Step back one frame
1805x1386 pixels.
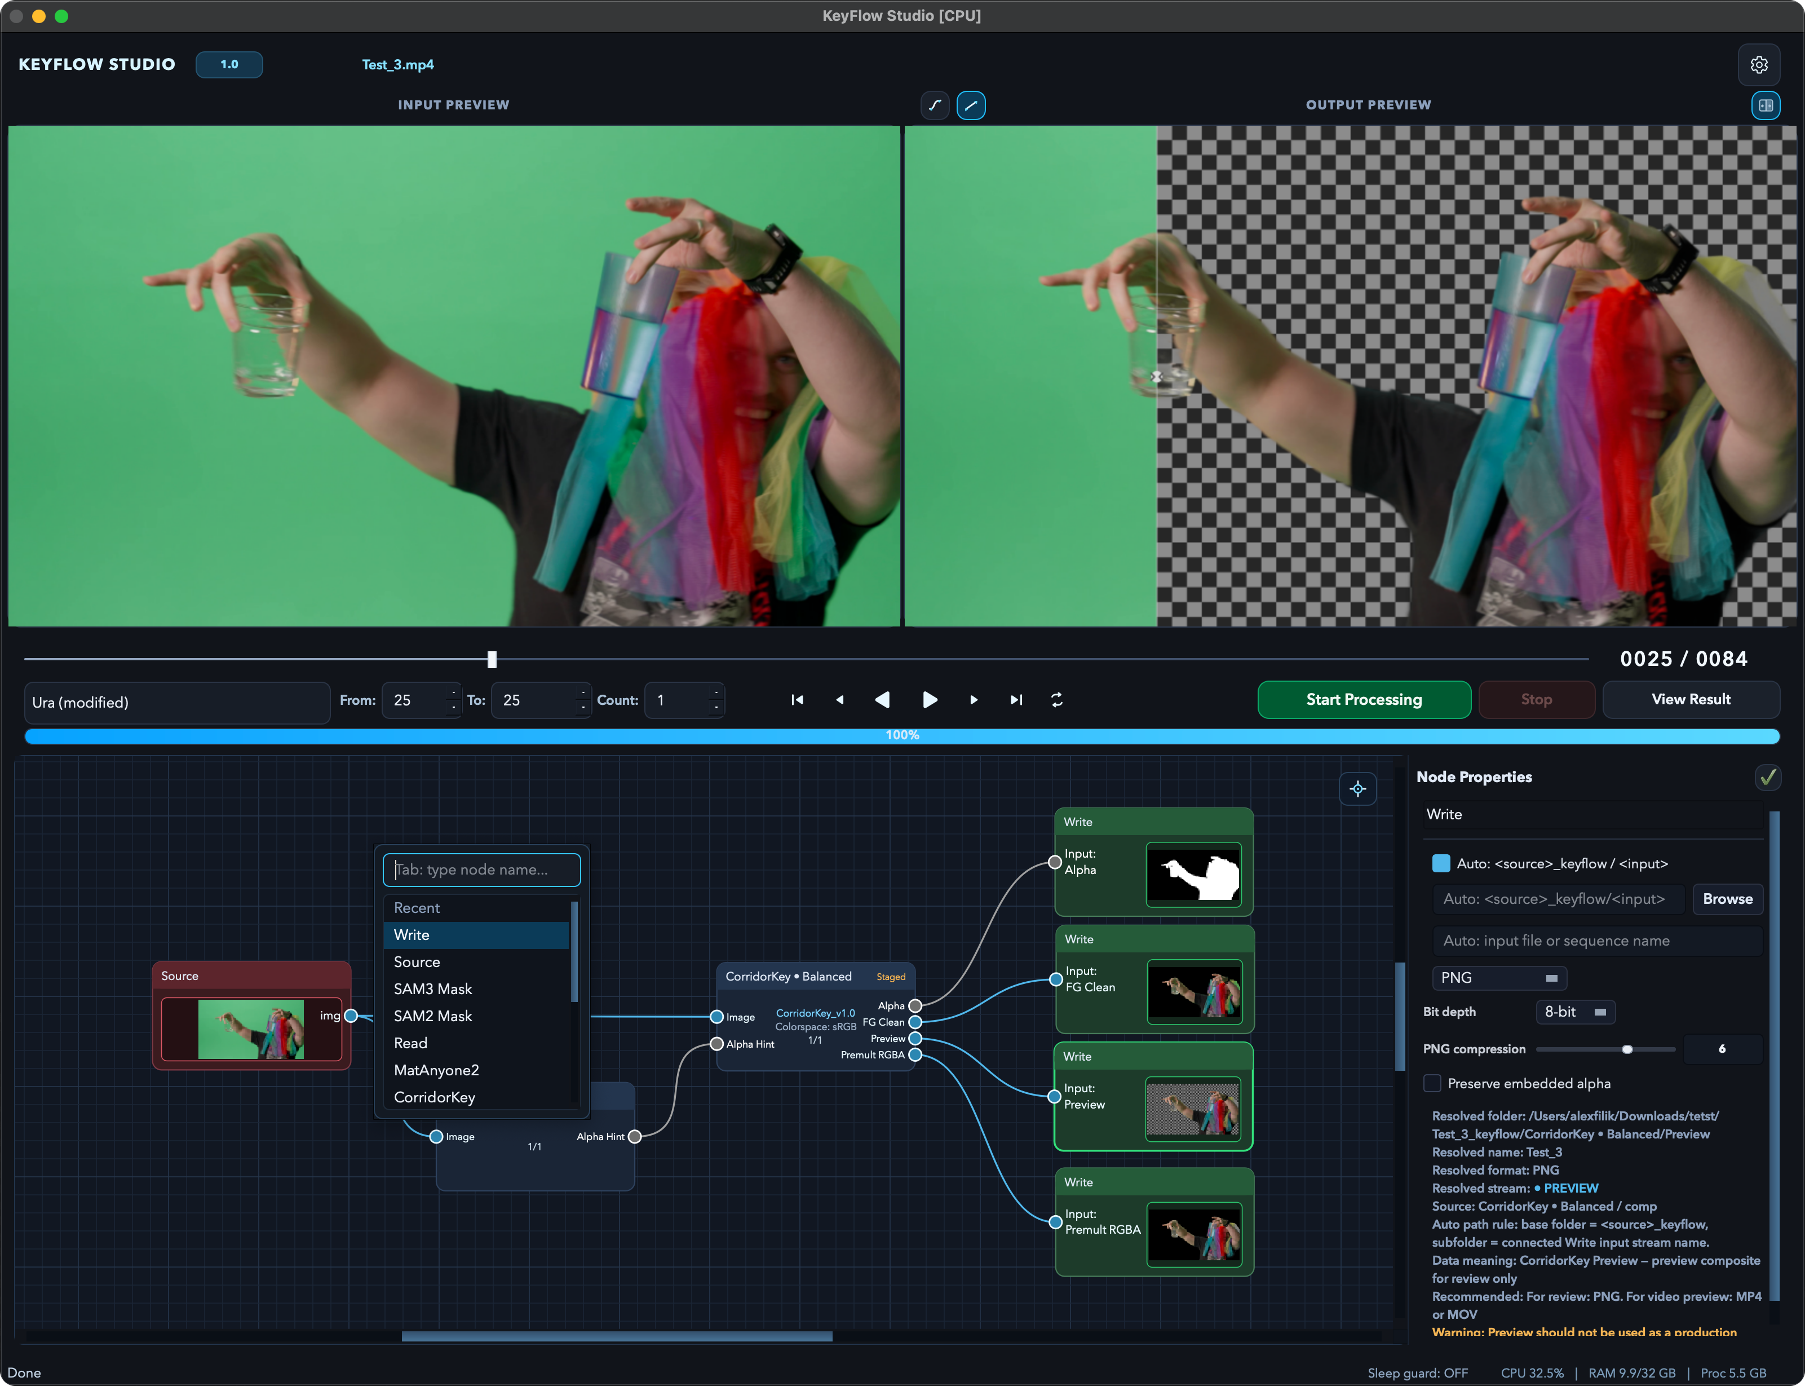pyautogui.click(x=839, y=700)
